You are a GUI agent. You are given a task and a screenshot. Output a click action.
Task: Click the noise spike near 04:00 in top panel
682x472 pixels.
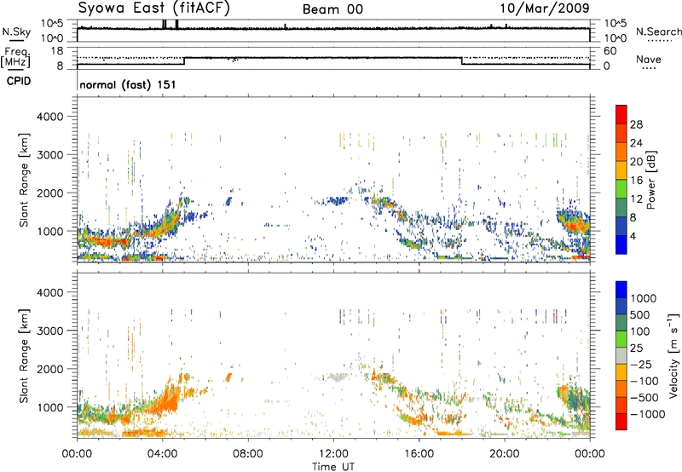point(165,25)
